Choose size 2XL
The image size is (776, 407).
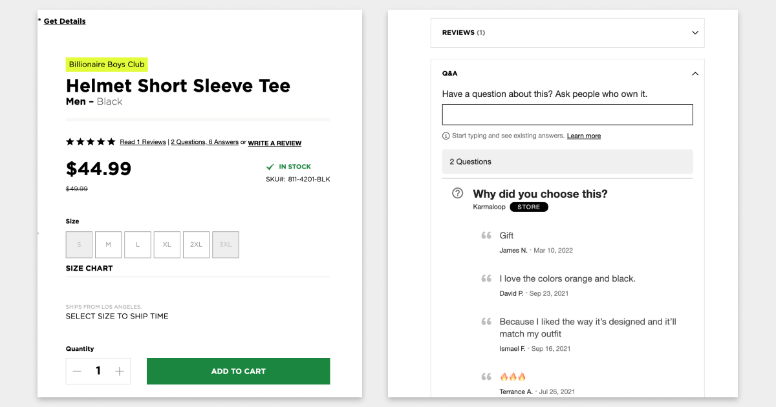196,245
